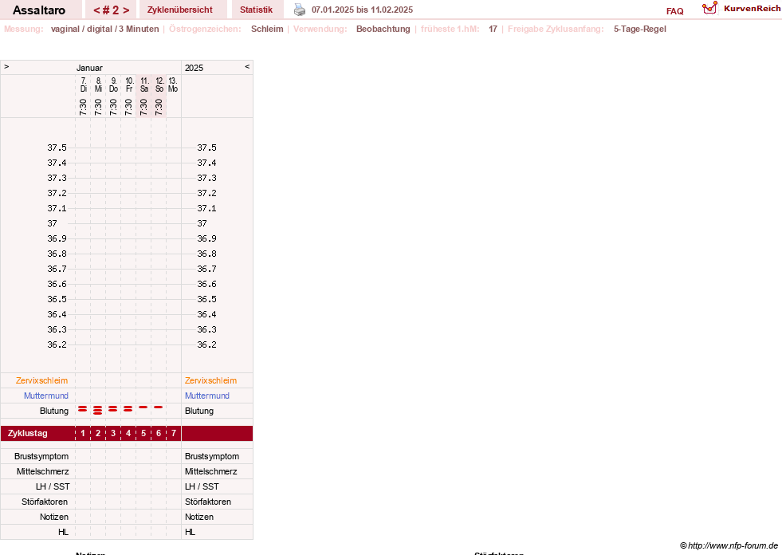Go to previous cycle with the < arrow
Image resolution: width=782 pixels, height=555 pixels.
(96, 10)
